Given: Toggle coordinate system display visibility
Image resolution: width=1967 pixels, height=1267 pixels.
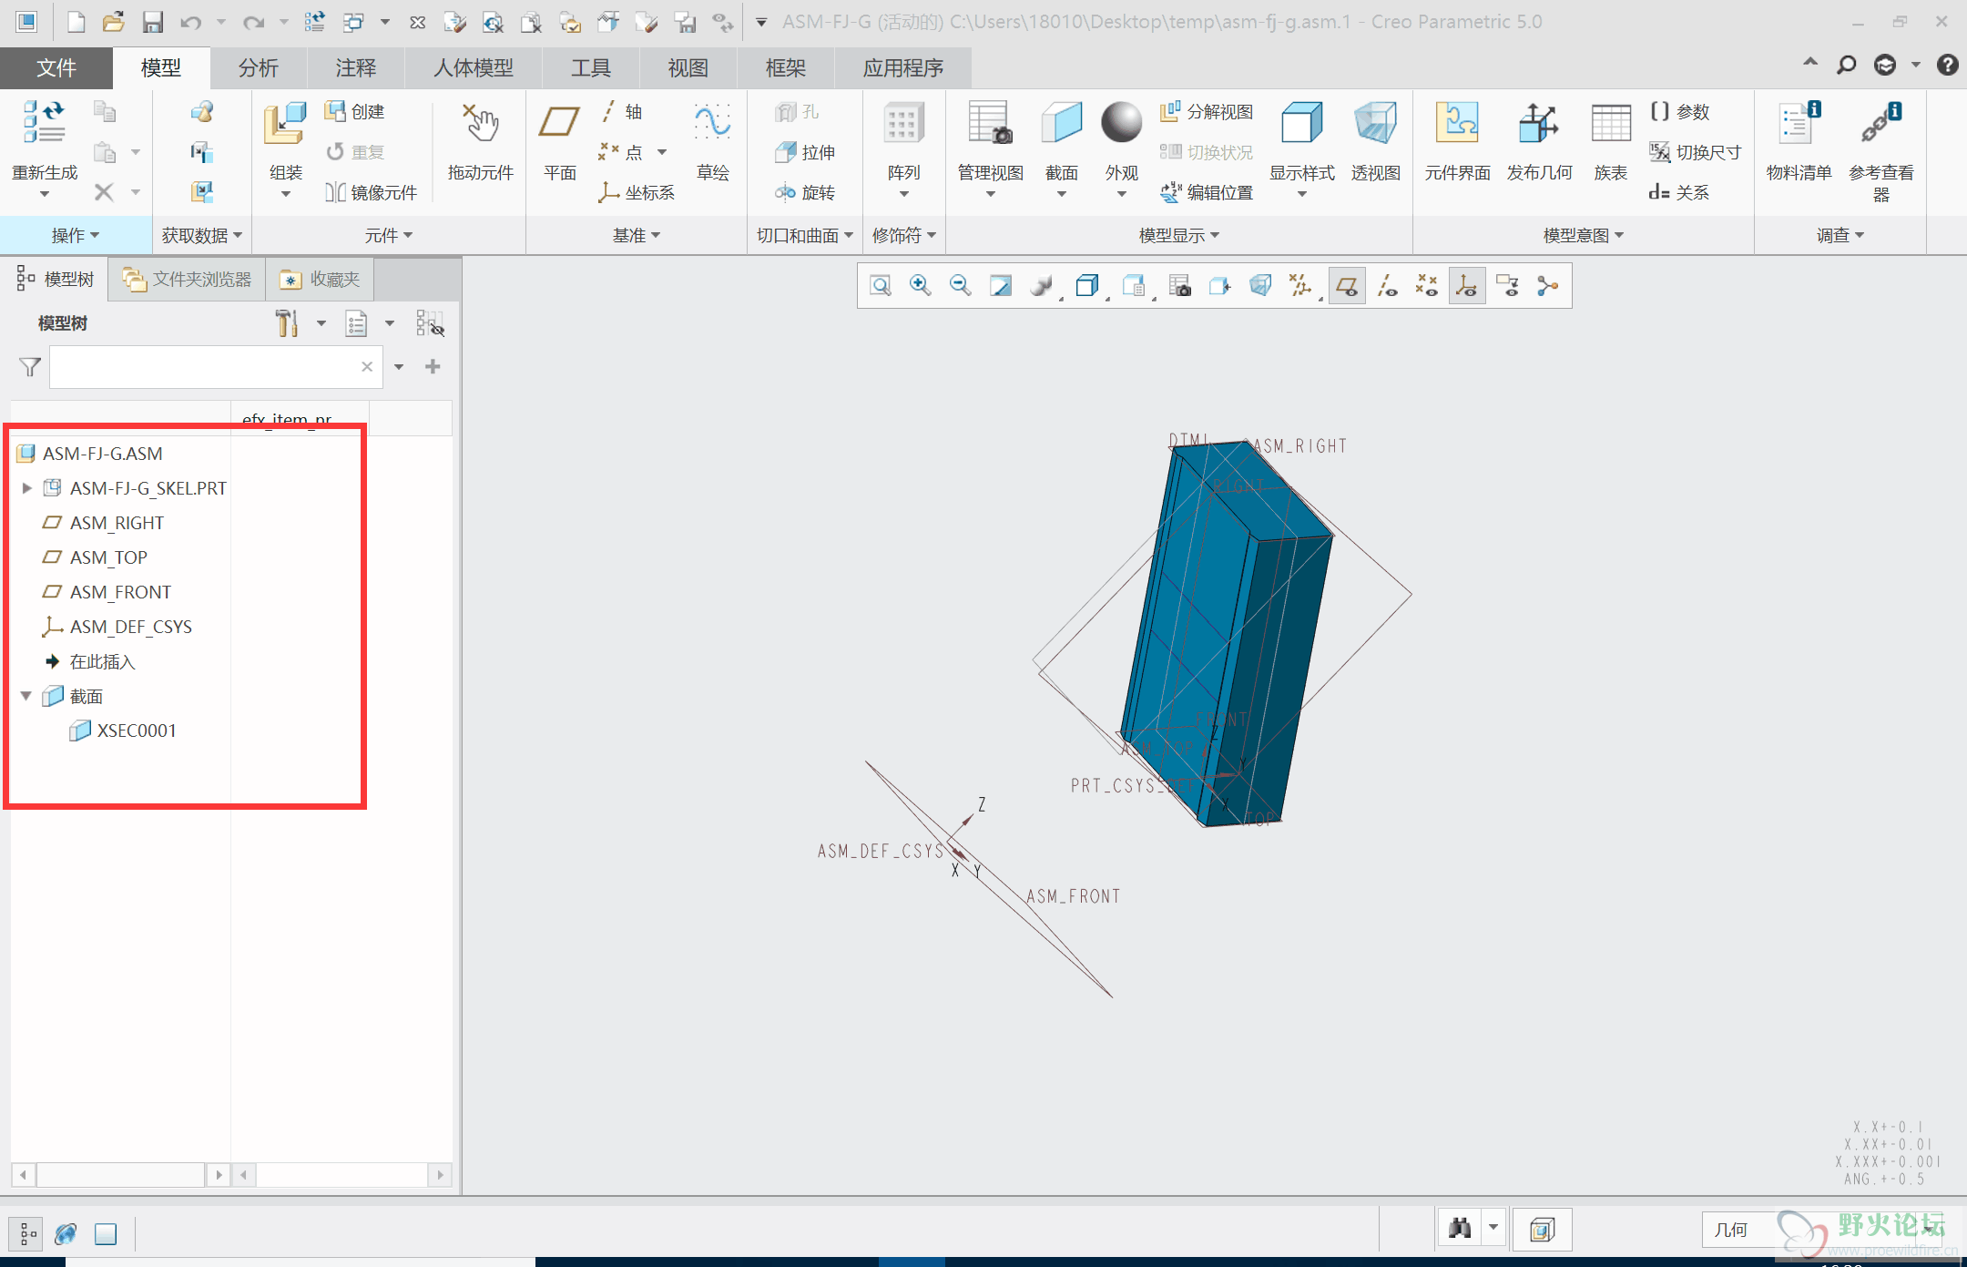Looking at the screenshot, I should pyautogui.click(x=1467, y=286).
